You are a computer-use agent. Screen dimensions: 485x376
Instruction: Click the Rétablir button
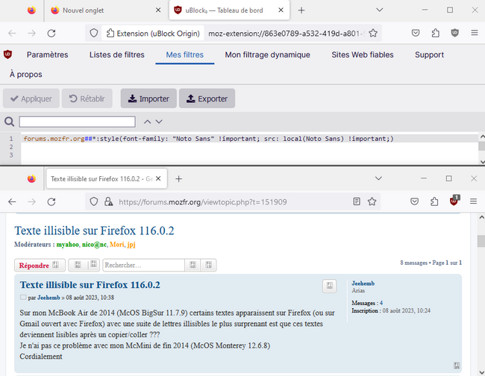click(x=87, y=98)
